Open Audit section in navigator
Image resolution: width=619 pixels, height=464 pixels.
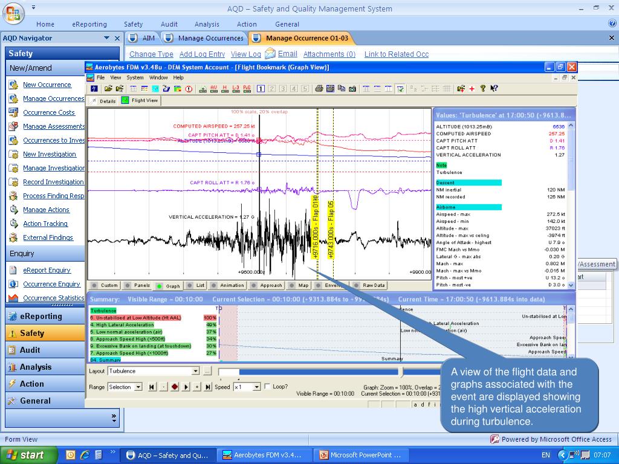[x=45, y=350]
